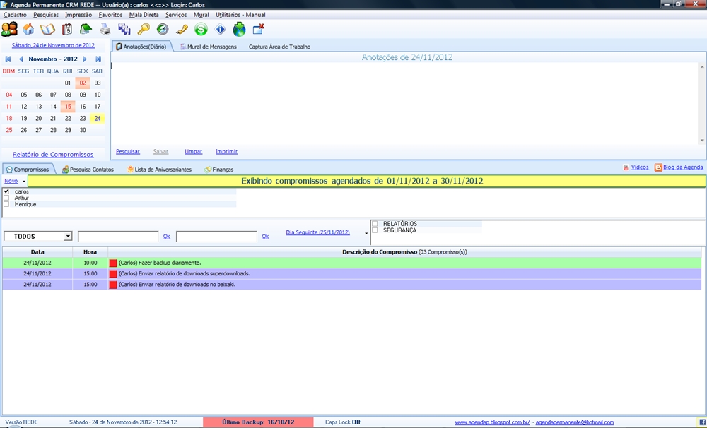
Task: Click the multiple floppy disks backup icon
Action: click(124, 30)
